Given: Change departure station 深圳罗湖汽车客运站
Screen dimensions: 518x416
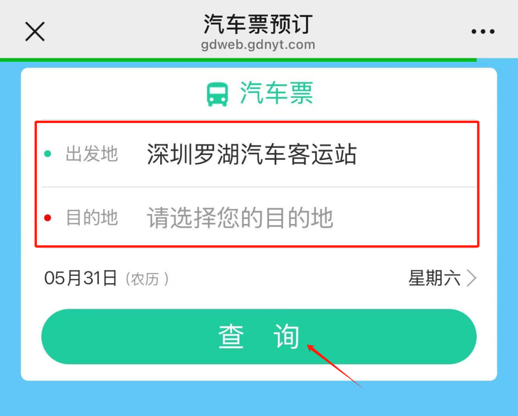Looking at the screenshot, I should click(252, 154).
